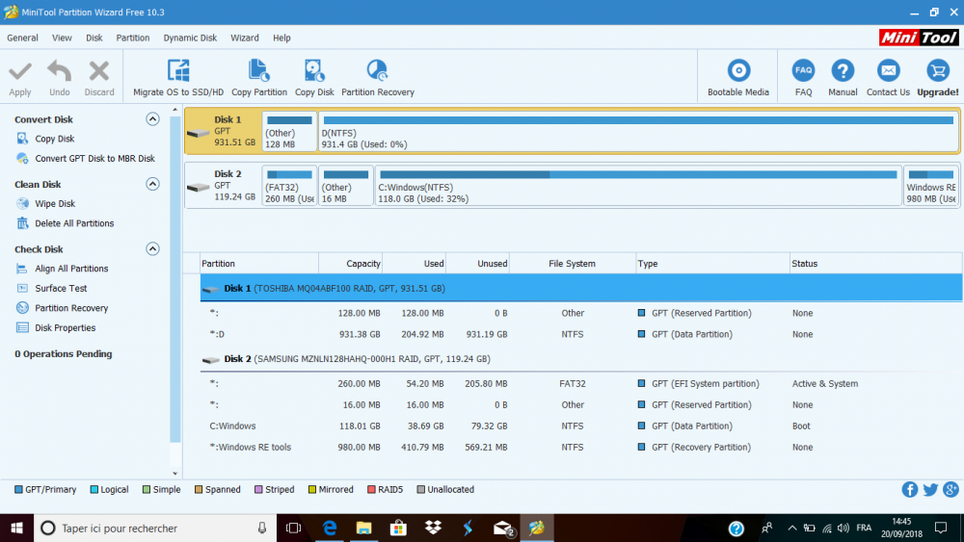Open the FAQ page icon
This screenshot has height=542, width=964.
tap(803, 71)
